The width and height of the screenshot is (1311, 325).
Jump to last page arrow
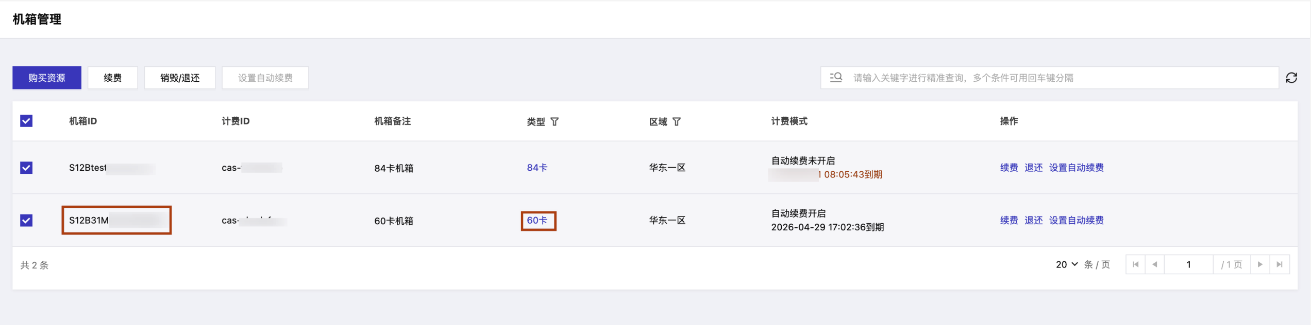[1280, 264]
